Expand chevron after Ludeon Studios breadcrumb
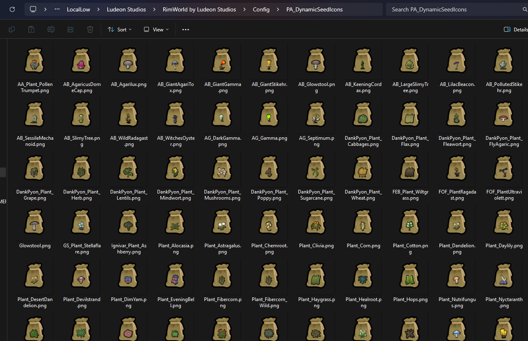 155,9
